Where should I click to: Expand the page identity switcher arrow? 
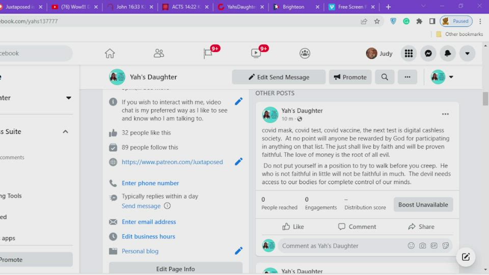pos(451,77)
